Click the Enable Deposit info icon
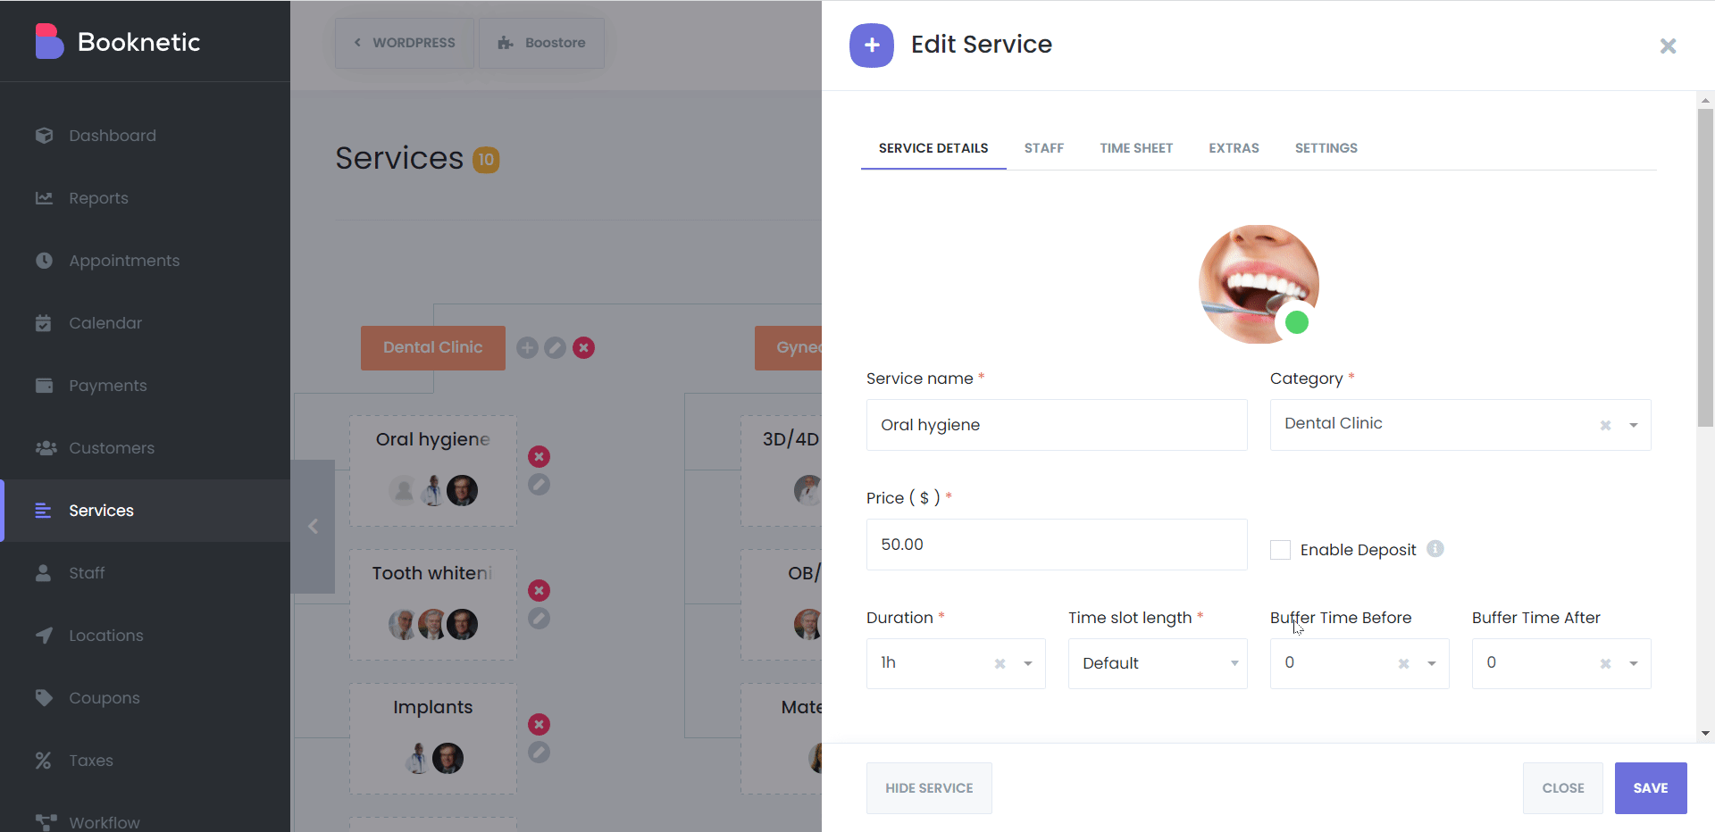 point(1435,549)
